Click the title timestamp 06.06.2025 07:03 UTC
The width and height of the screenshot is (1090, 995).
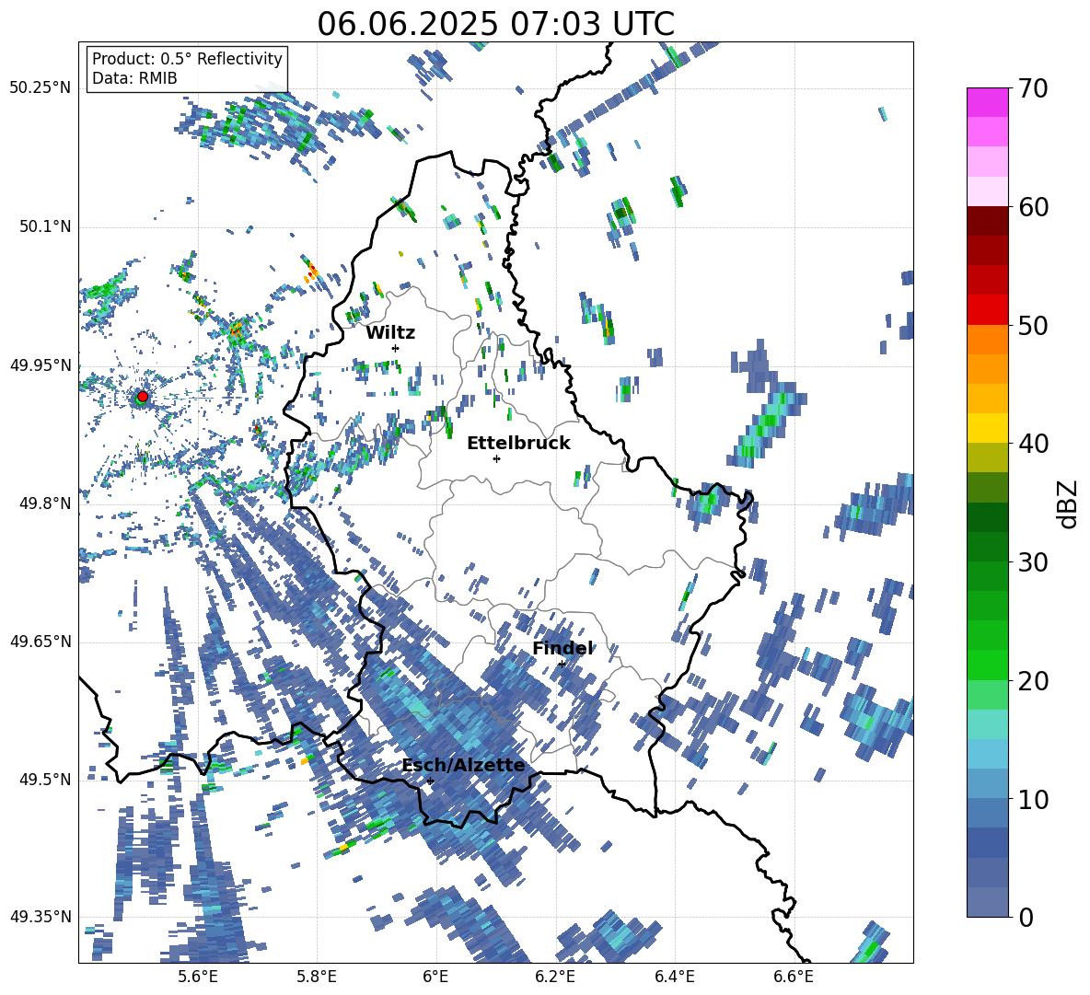coord(495,24)
